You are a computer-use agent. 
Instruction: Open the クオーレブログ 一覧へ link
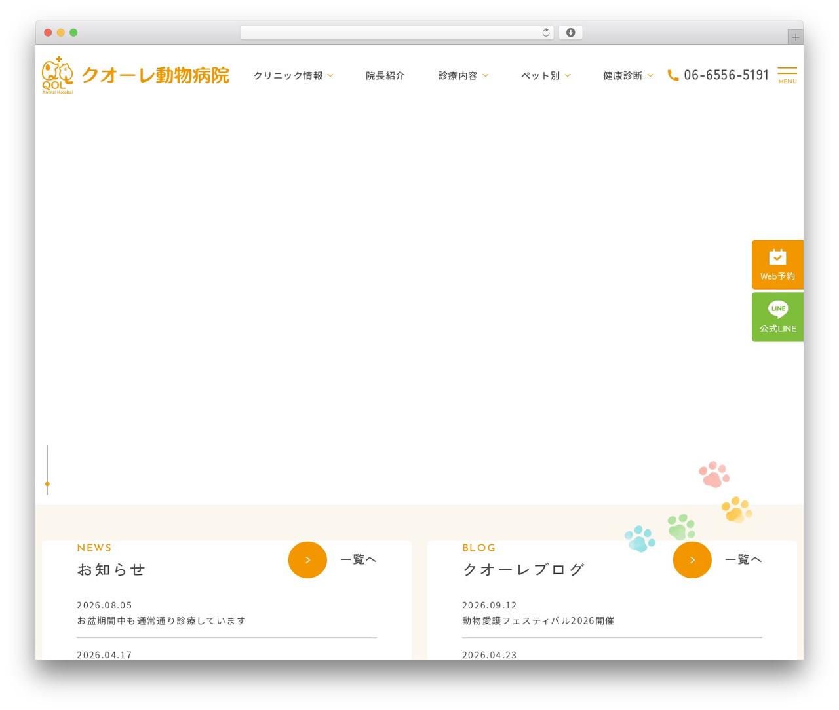coord(743,560)
